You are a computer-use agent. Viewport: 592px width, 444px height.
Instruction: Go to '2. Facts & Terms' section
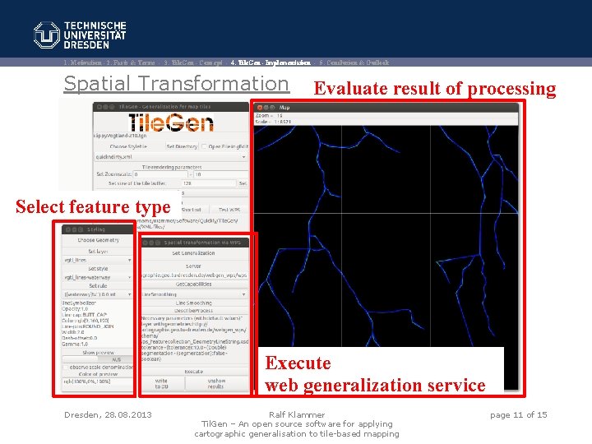[x=131, y=62]
